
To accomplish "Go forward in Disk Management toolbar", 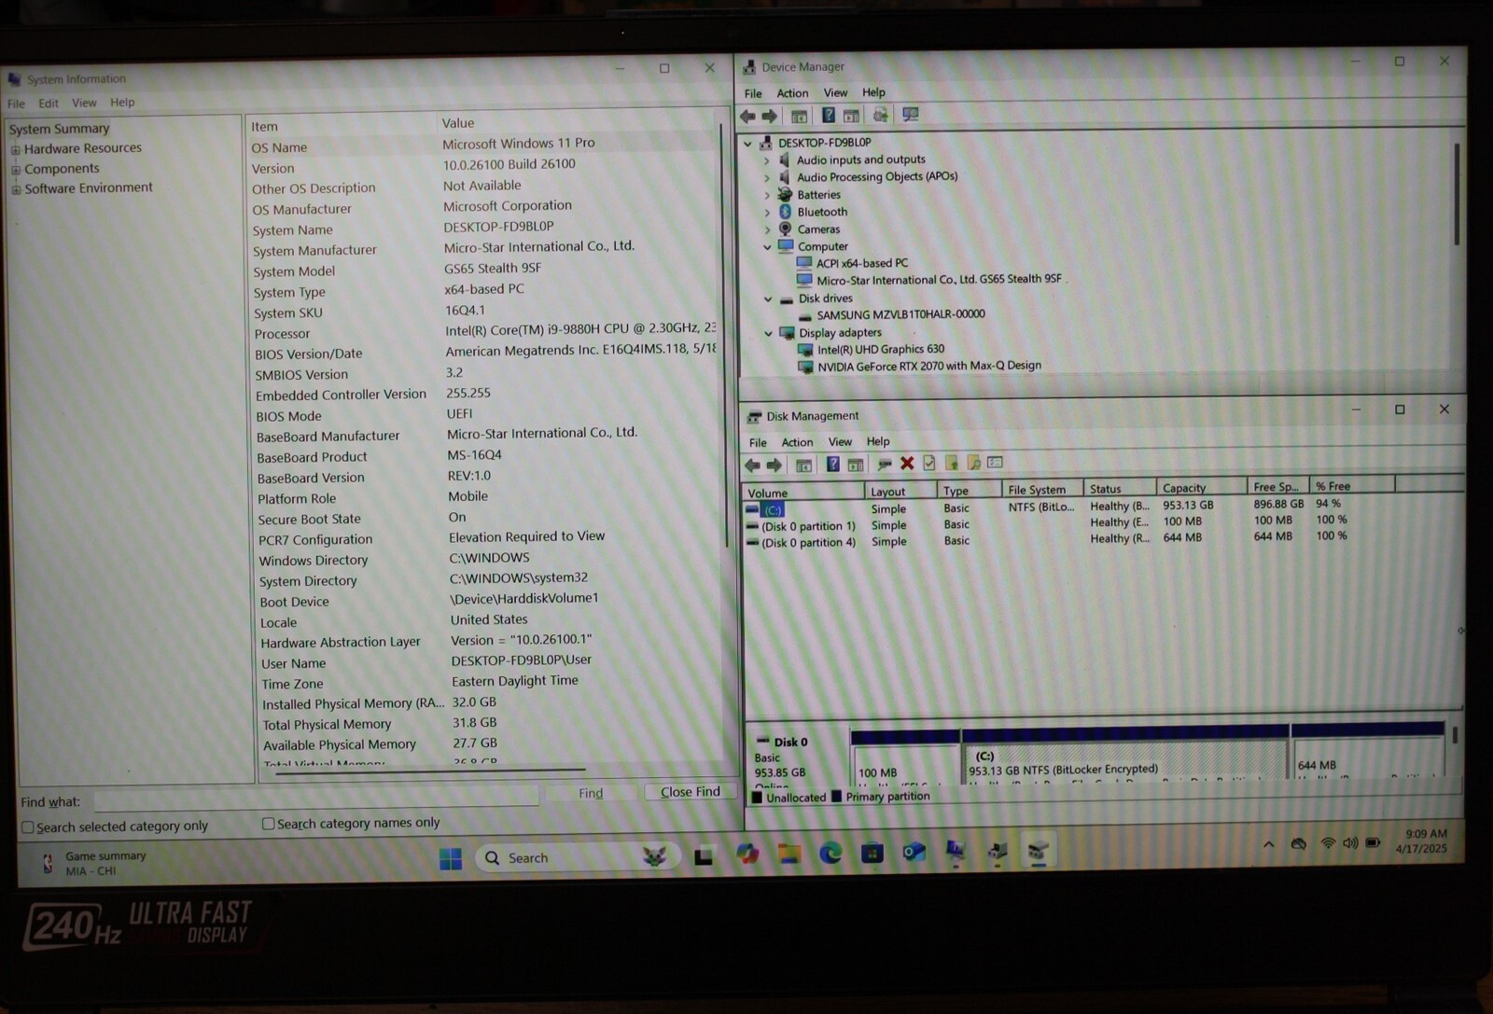I will coord(774,465).
